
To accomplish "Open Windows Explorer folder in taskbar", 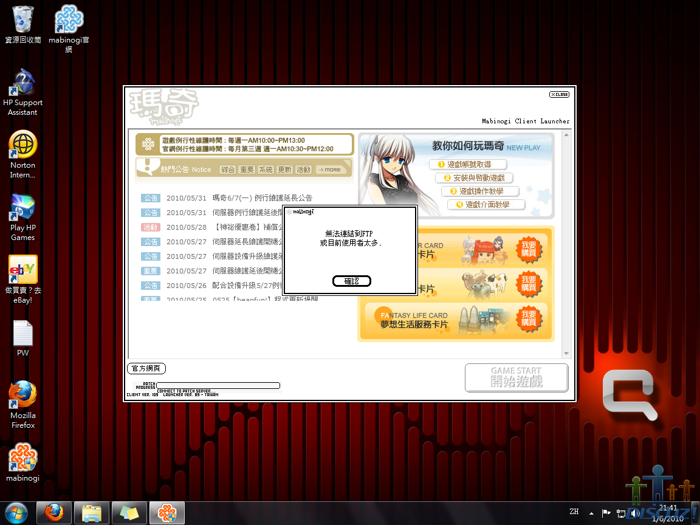I will click(92, 513).
